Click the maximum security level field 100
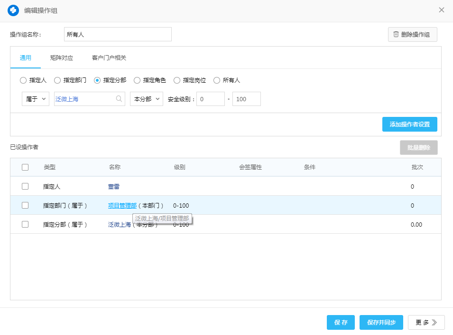This screenshot has width=453, height=335. pos(246,99)
